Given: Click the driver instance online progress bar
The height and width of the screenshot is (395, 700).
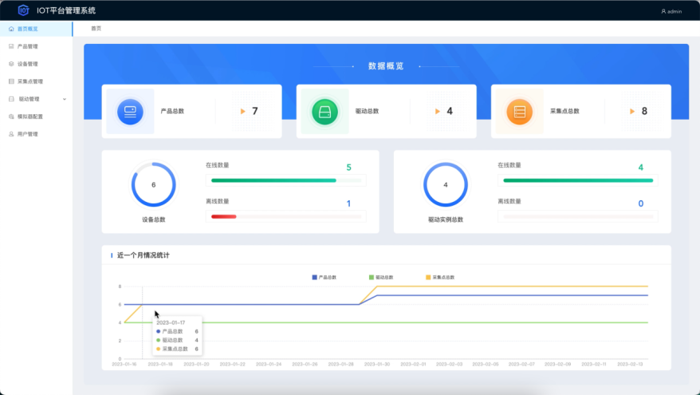Looking at the screenshot, I should tap(578, 180).
